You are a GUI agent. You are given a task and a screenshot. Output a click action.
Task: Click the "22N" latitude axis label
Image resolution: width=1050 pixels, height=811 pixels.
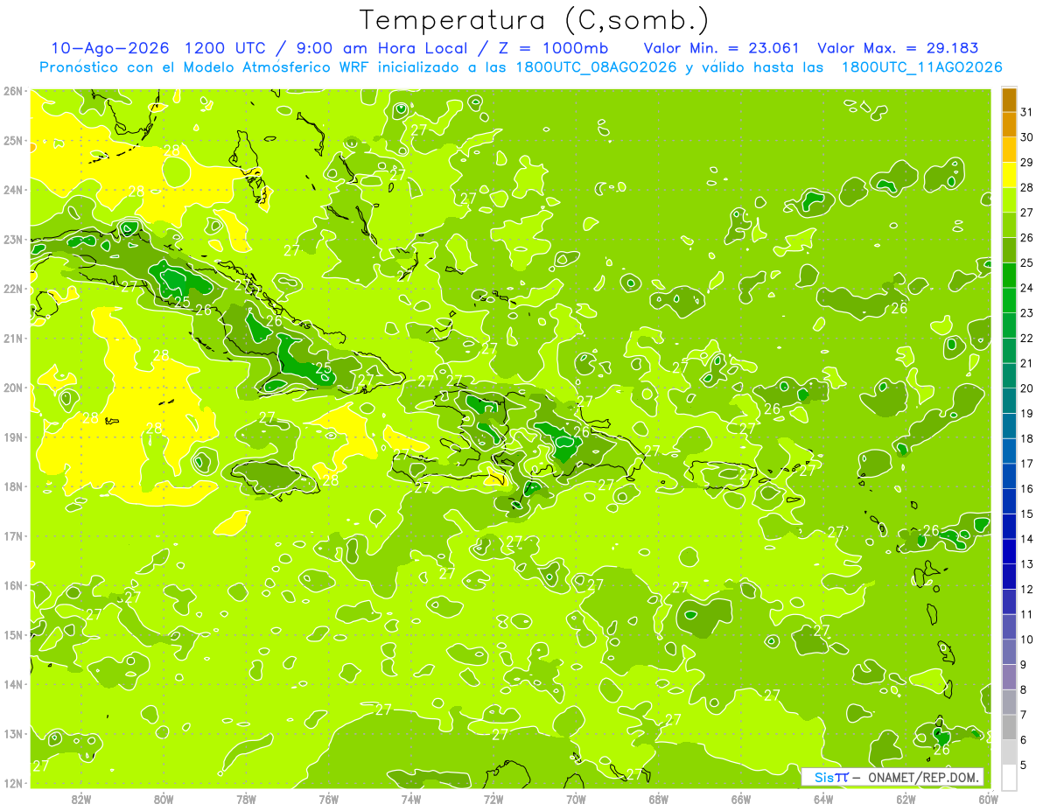pos(13,289)
